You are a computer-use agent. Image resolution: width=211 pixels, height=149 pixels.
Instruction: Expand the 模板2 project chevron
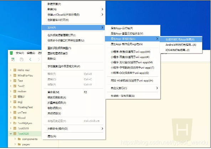[x=11, y=96]
